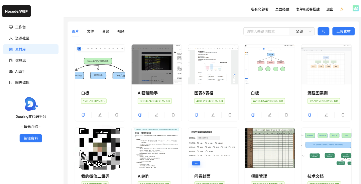Click the 128.703125 KB size tag
Image resolution: width=361 pixels, height=184 pixels.
(94, 101)
